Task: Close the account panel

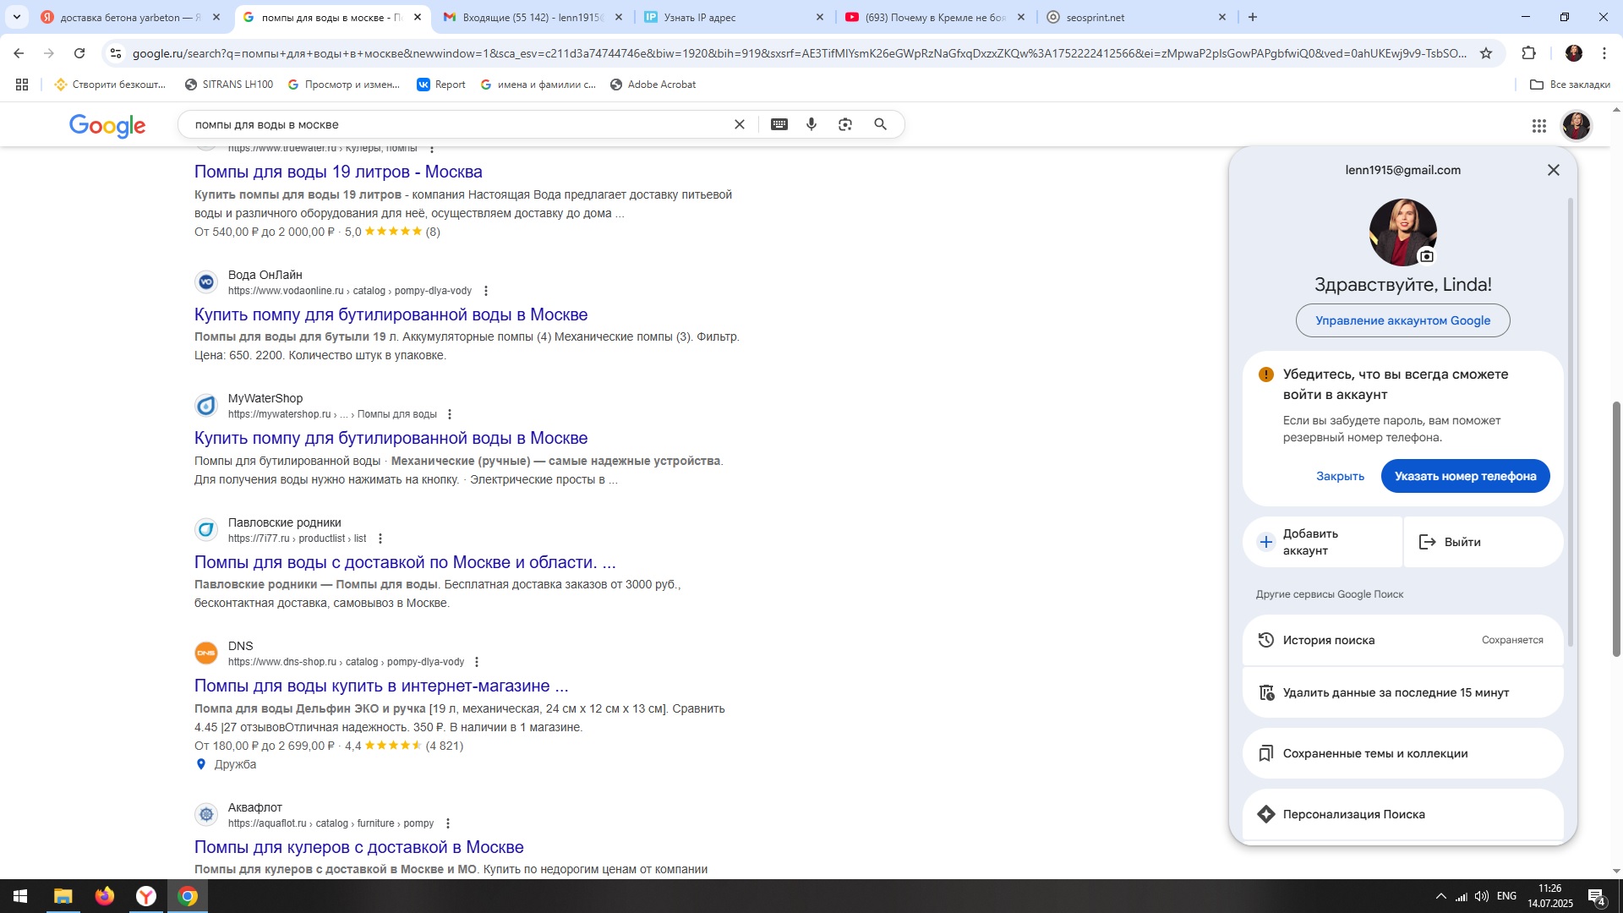Action: pos(1554,170)
